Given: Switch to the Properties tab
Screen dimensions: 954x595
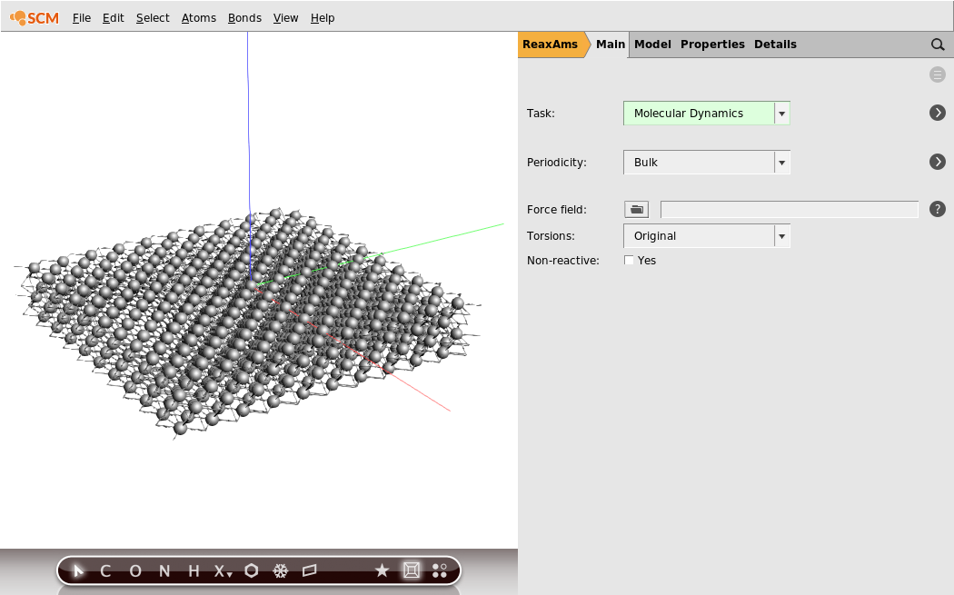Looking at the screenshot, I should pos(712,45).
